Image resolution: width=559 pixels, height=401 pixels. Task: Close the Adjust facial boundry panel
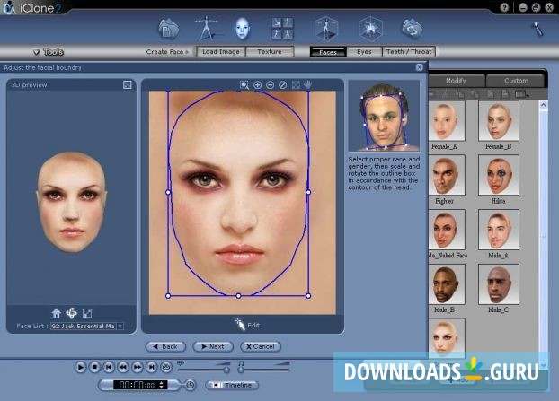coord(419,67)
